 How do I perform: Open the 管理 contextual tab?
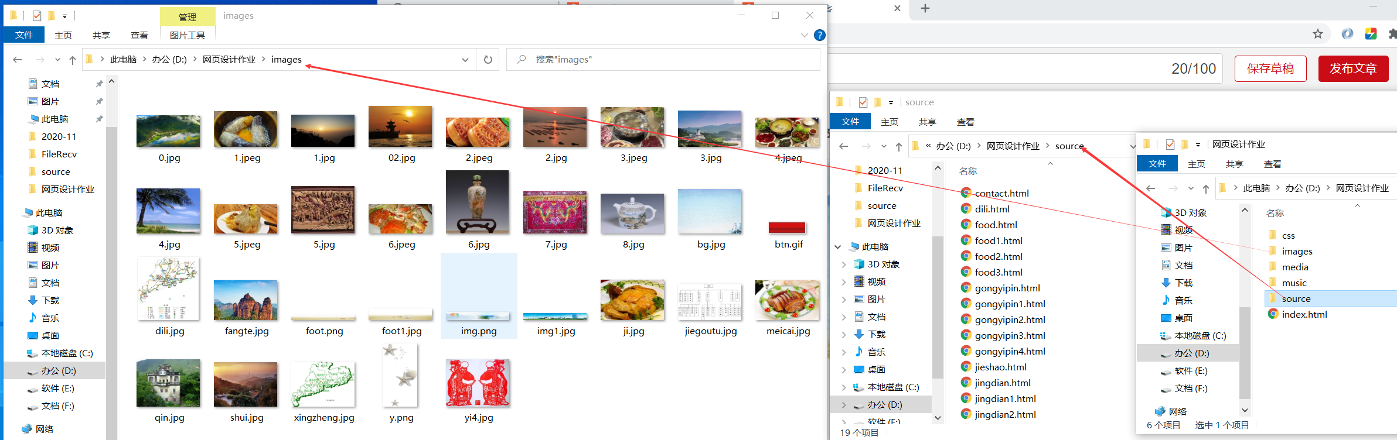click(188, 17)
